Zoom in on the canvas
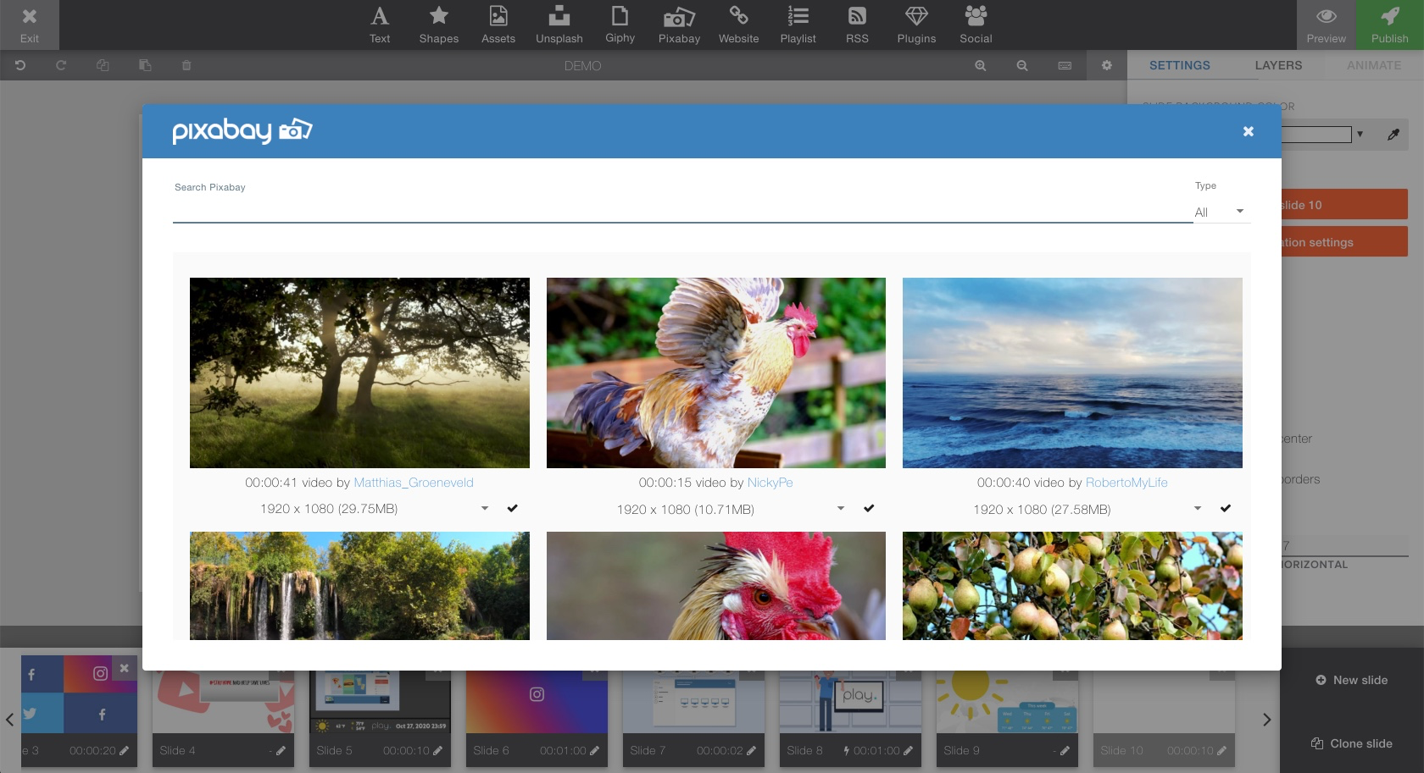Image resolution: width=1424 pixels, height=773 pixels. [x=981, y=65]
